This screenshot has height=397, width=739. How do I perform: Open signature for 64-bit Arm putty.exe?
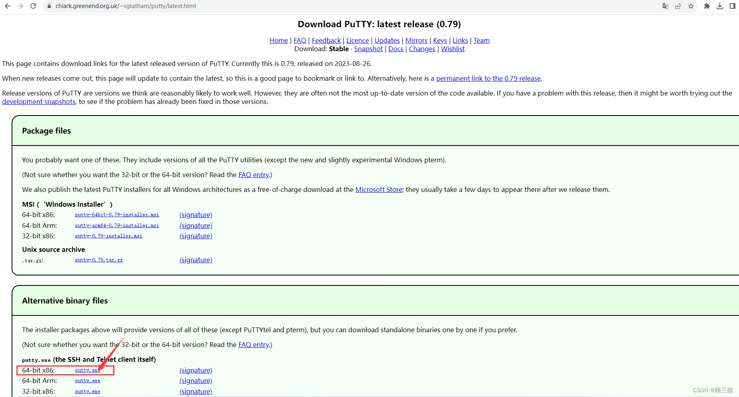196,381
